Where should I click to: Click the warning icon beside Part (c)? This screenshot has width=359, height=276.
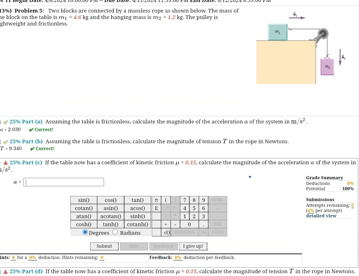click(6, 162)
